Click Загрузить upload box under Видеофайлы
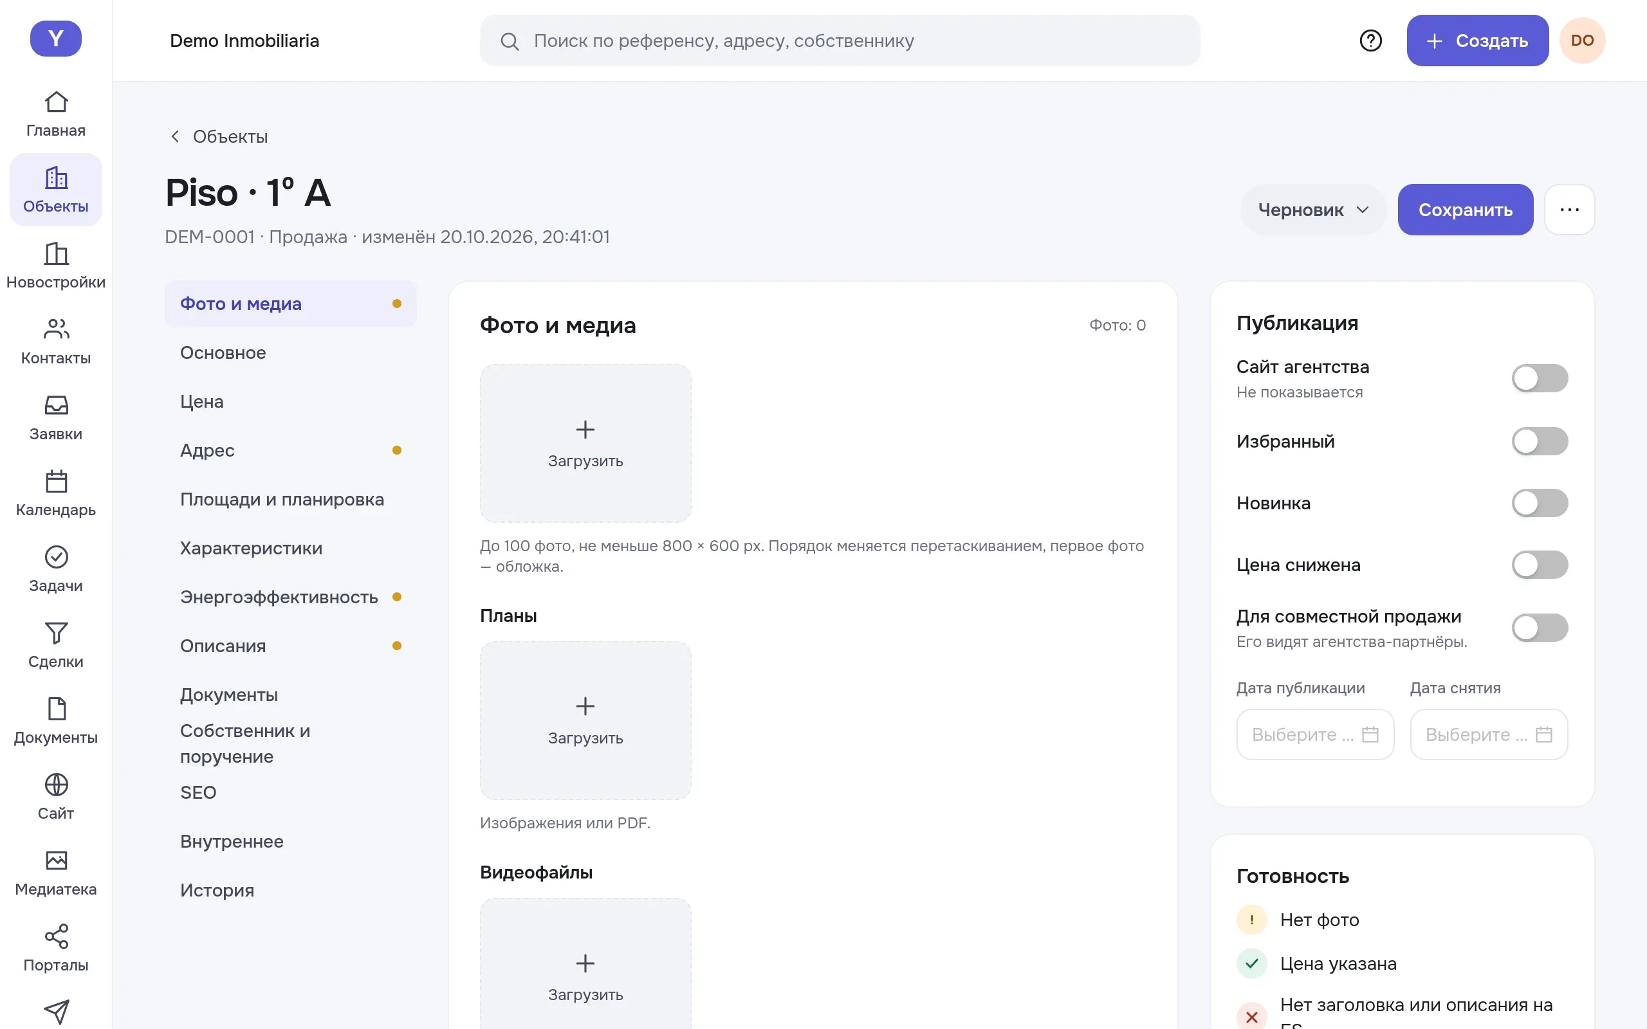Viewport: 1647px width, 1029px height. click(585, 963)
